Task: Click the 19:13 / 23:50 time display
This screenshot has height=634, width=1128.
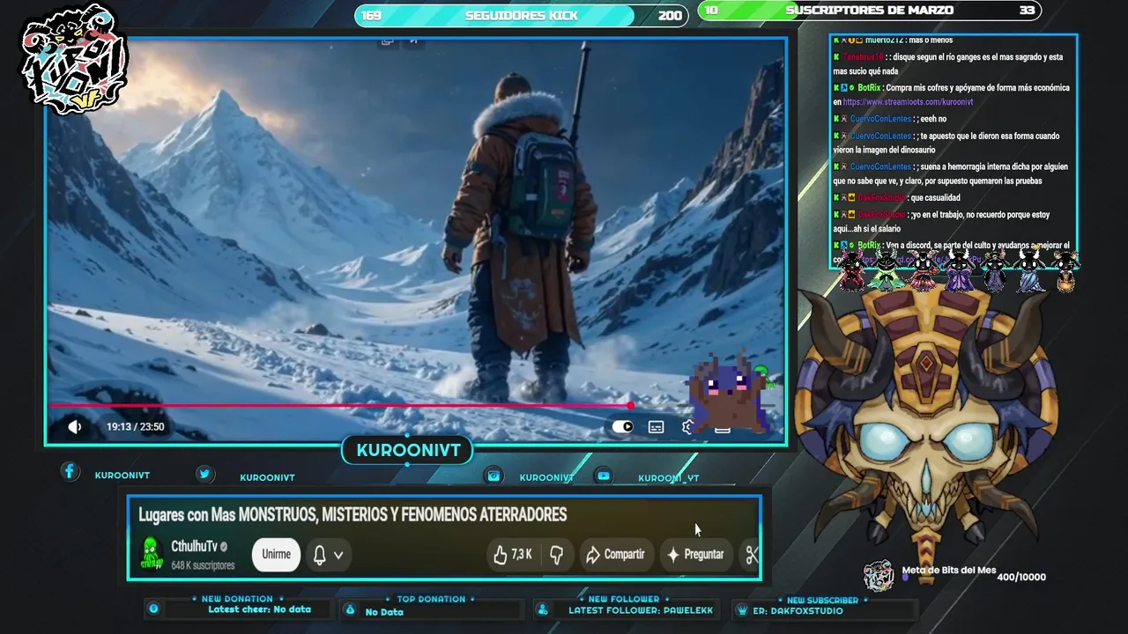Action: (x=135, y=427)
